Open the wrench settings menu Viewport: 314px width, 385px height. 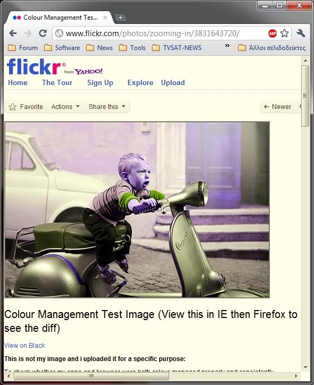coord(301,33)
